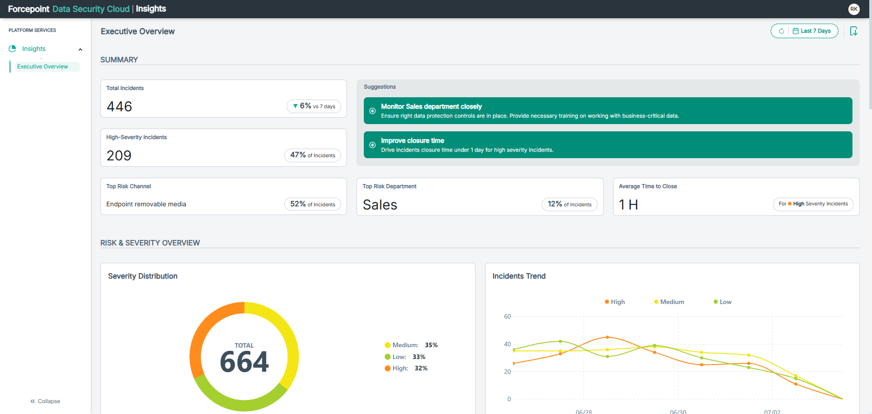Click the Insights pie chart icon
The image size is (872, 414).
click(x=12, y=49)
